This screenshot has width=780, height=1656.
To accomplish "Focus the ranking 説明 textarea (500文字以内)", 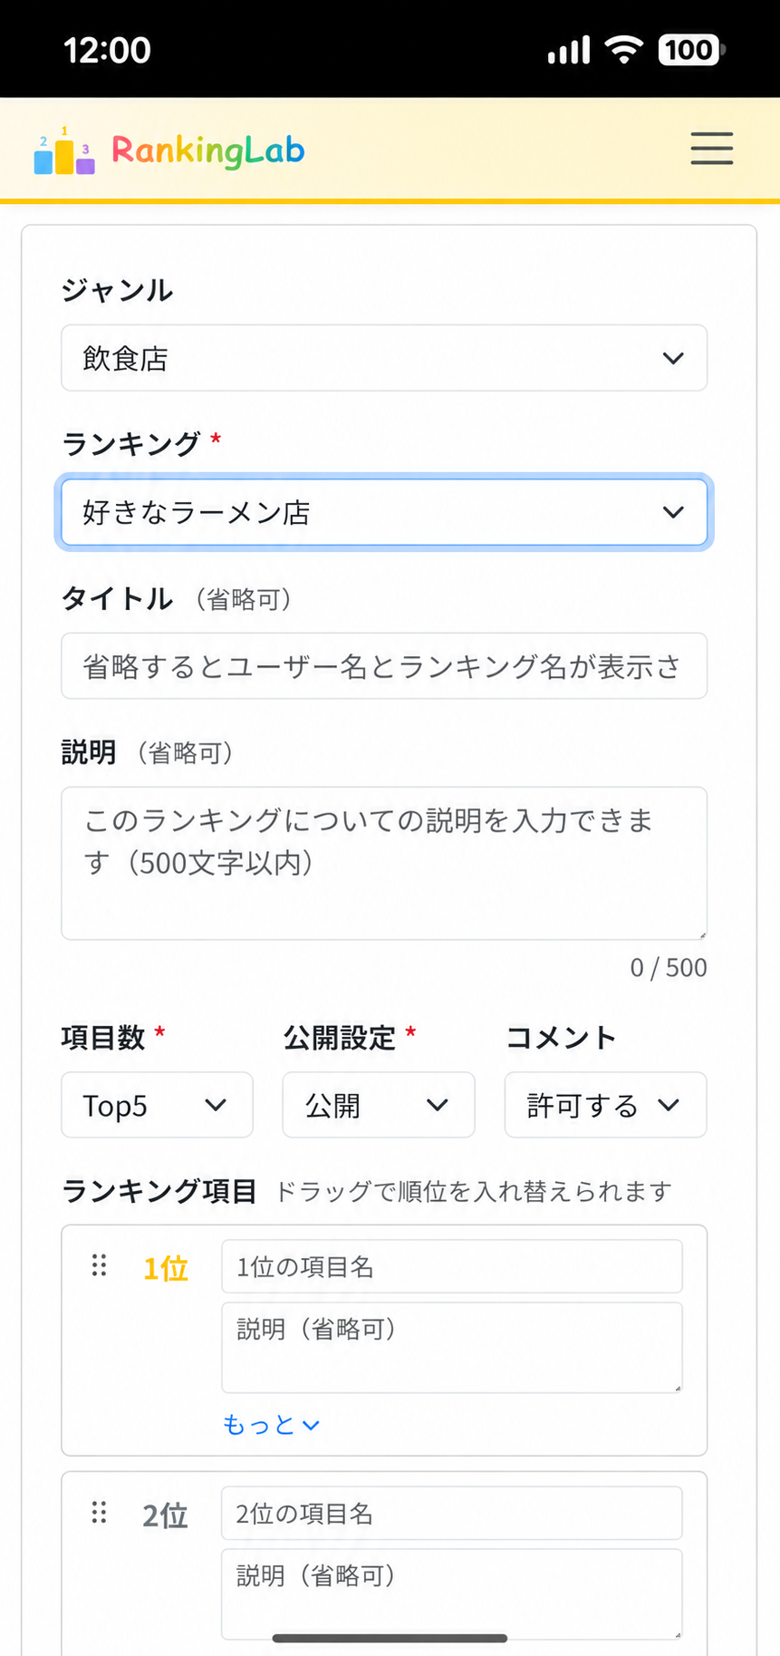I will (384, 863).
